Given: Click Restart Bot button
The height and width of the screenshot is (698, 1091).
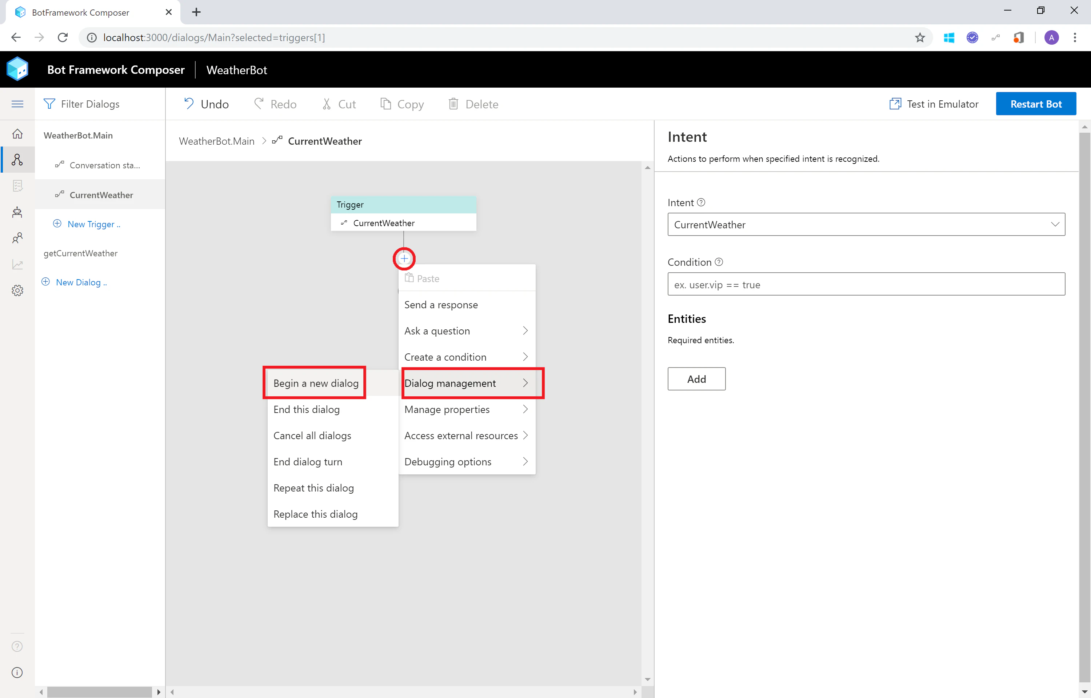Looking at the screenshot, I should click(x=1036, y=104).
